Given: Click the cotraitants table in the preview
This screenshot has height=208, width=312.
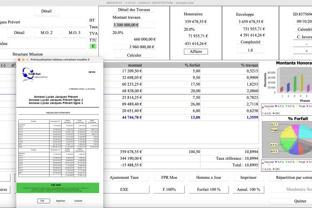Looking at the screenshot, I should pyautogui.click(x=58, y=148).
